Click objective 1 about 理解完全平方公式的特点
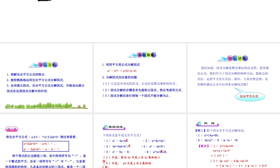280x168 pixels. (26, 74)
